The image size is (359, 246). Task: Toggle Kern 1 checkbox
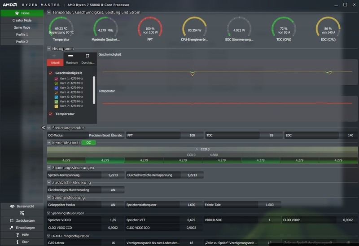[57, 79]
